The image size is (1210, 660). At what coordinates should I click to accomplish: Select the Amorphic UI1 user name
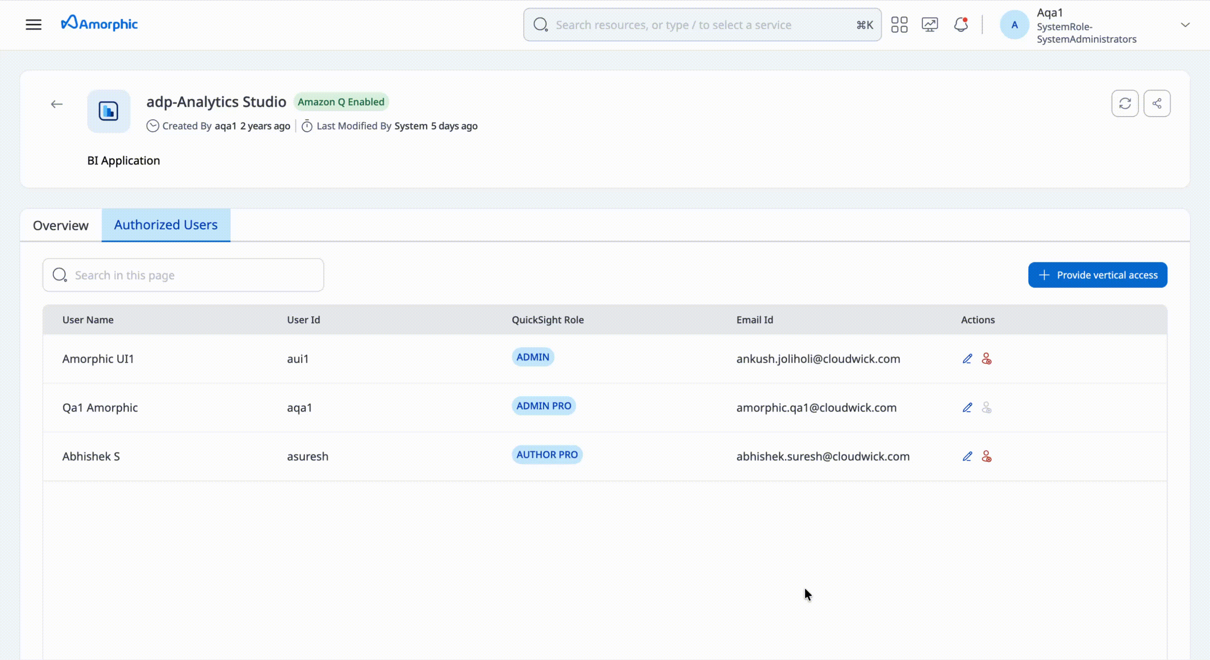(98, 359)
